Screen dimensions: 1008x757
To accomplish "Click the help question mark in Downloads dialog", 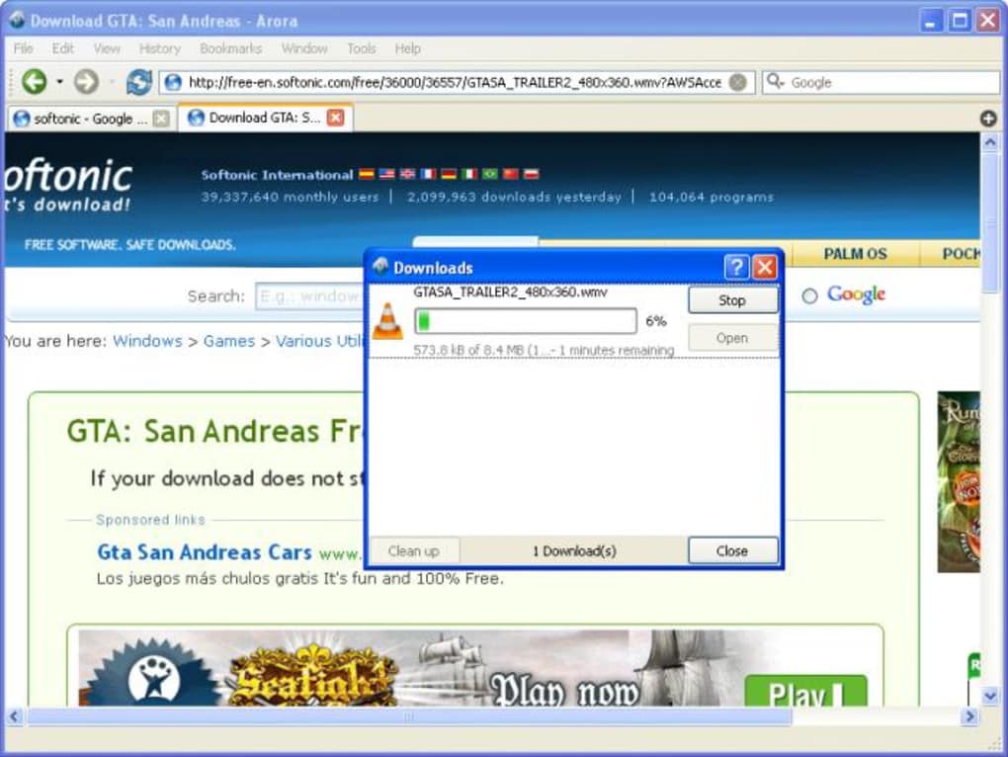I will coord(736,267).
